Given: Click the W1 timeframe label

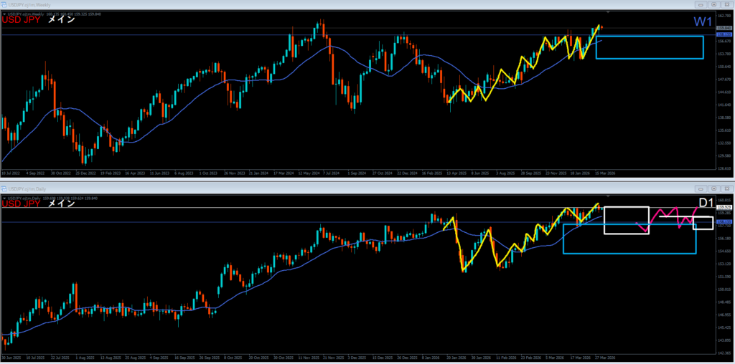Looking at the screenshot, I should pos(704,21).
